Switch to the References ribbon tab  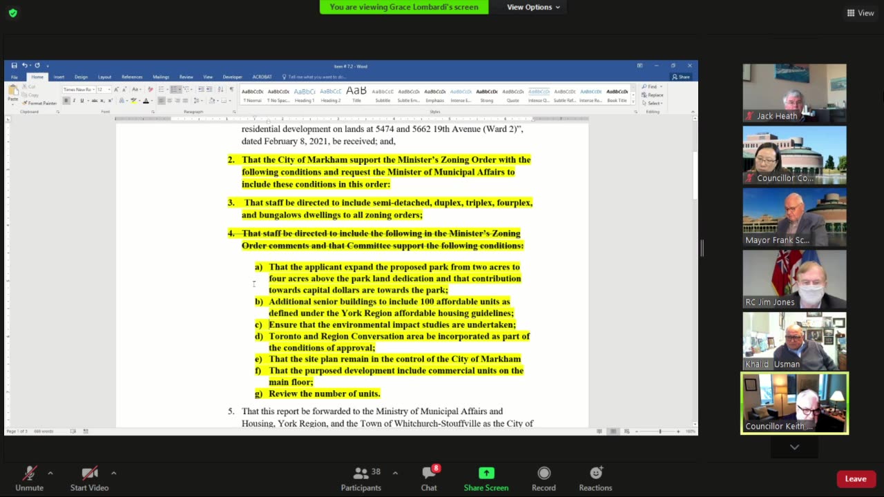tap(132, 77)
